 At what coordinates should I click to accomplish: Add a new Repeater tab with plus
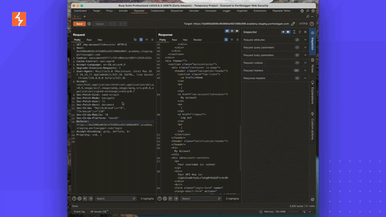85,16
